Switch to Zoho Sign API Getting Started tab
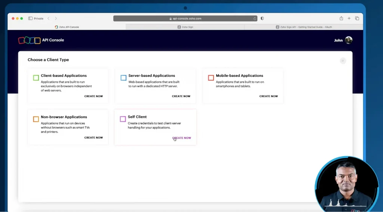The image size is (383, 212). pyautogui.click(x=304, y=27)
